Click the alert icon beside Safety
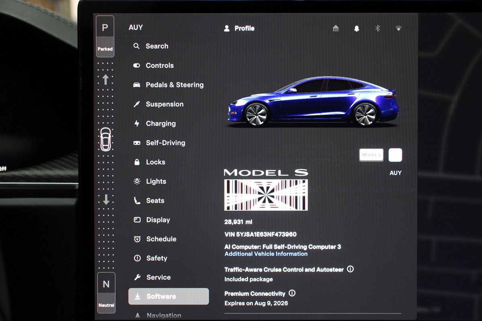The image size is (482, 321). click(x=137, y=258)
